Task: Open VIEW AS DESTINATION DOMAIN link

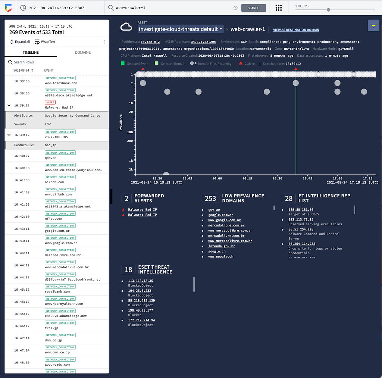Action: tap(296, 30)
